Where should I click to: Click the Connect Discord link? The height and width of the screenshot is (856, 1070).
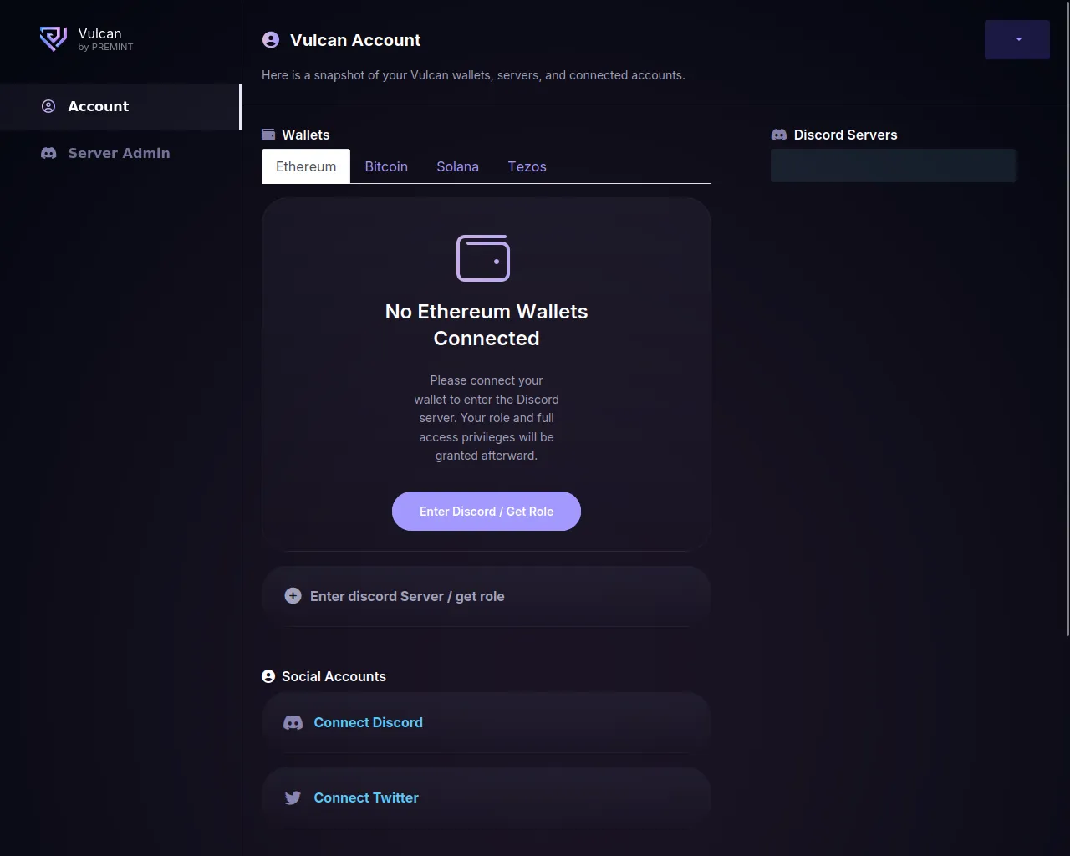(x=368, y=722)
